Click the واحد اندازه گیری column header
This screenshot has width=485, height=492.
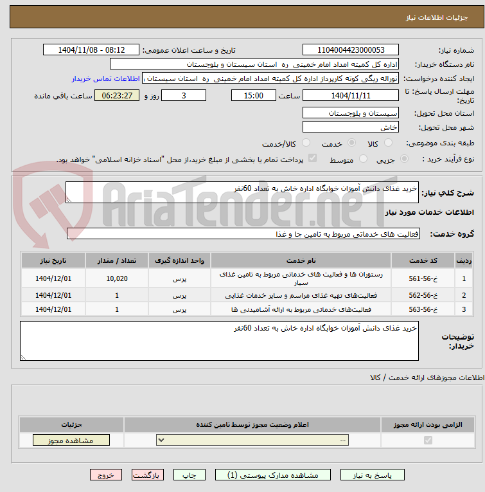point(179,260)
